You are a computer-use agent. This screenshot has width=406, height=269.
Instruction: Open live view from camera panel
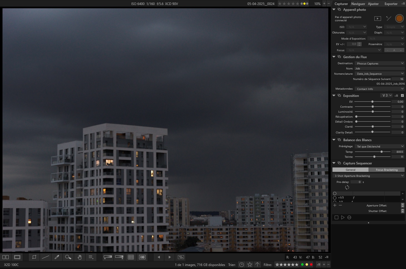(x=377, y=19)
